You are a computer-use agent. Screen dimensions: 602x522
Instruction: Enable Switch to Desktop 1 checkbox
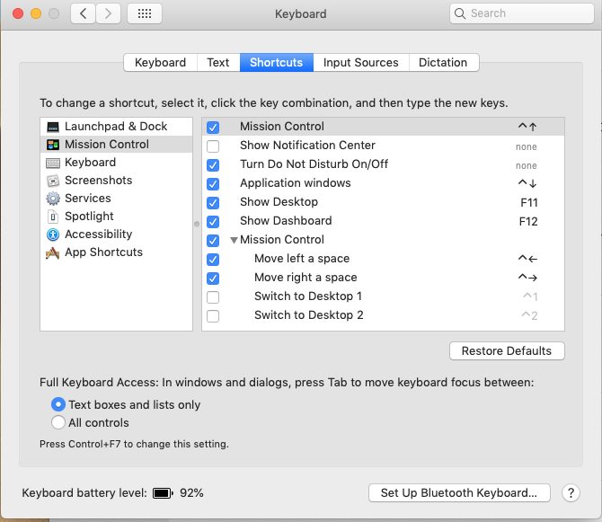point(213,296)
